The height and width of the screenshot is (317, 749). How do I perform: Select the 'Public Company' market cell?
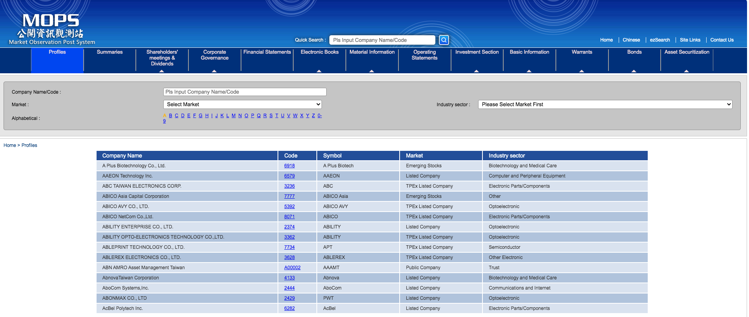(441, 268)
